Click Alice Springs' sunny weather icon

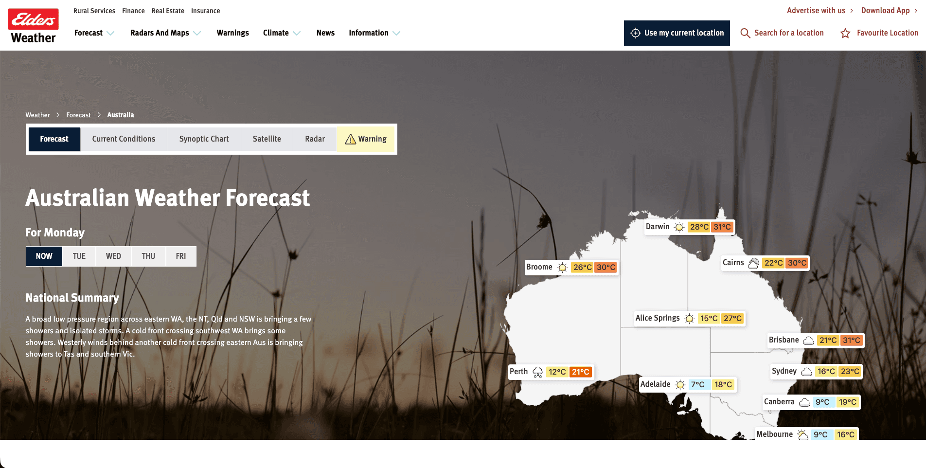689,319
